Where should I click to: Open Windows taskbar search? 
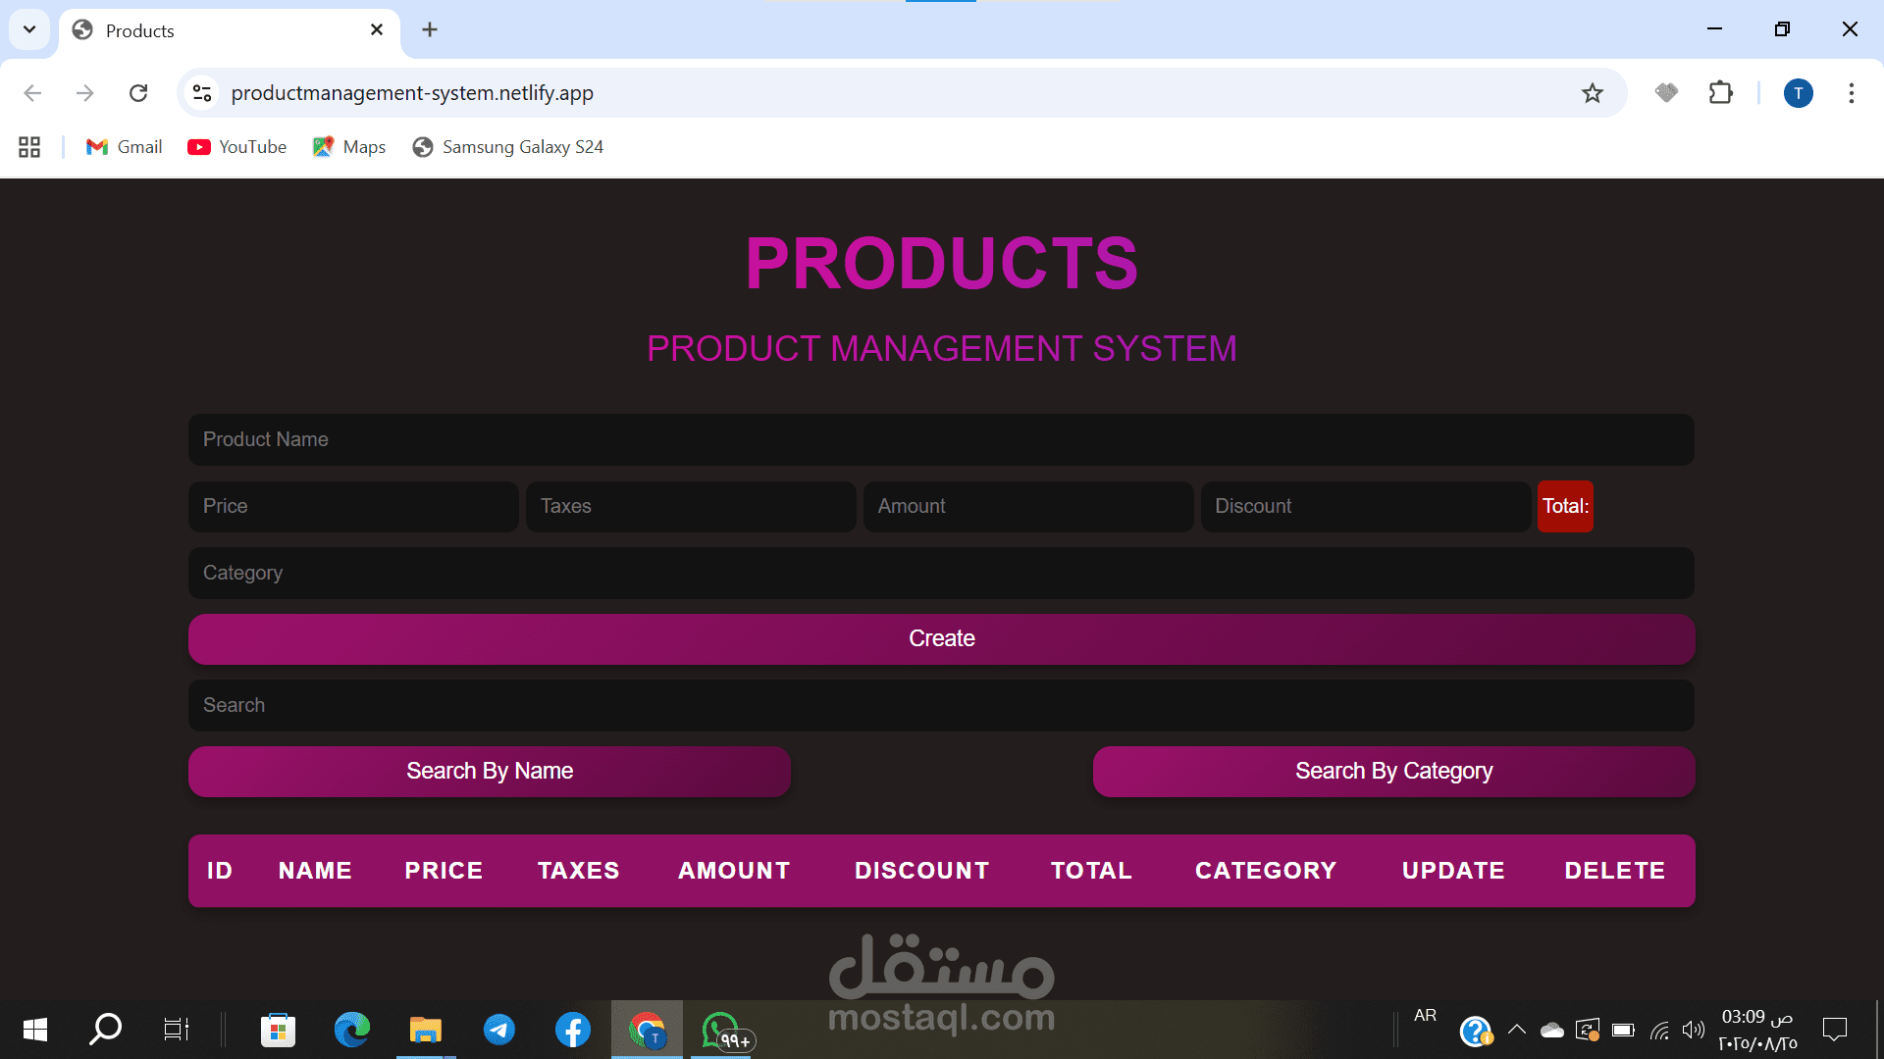[105, 1030]
